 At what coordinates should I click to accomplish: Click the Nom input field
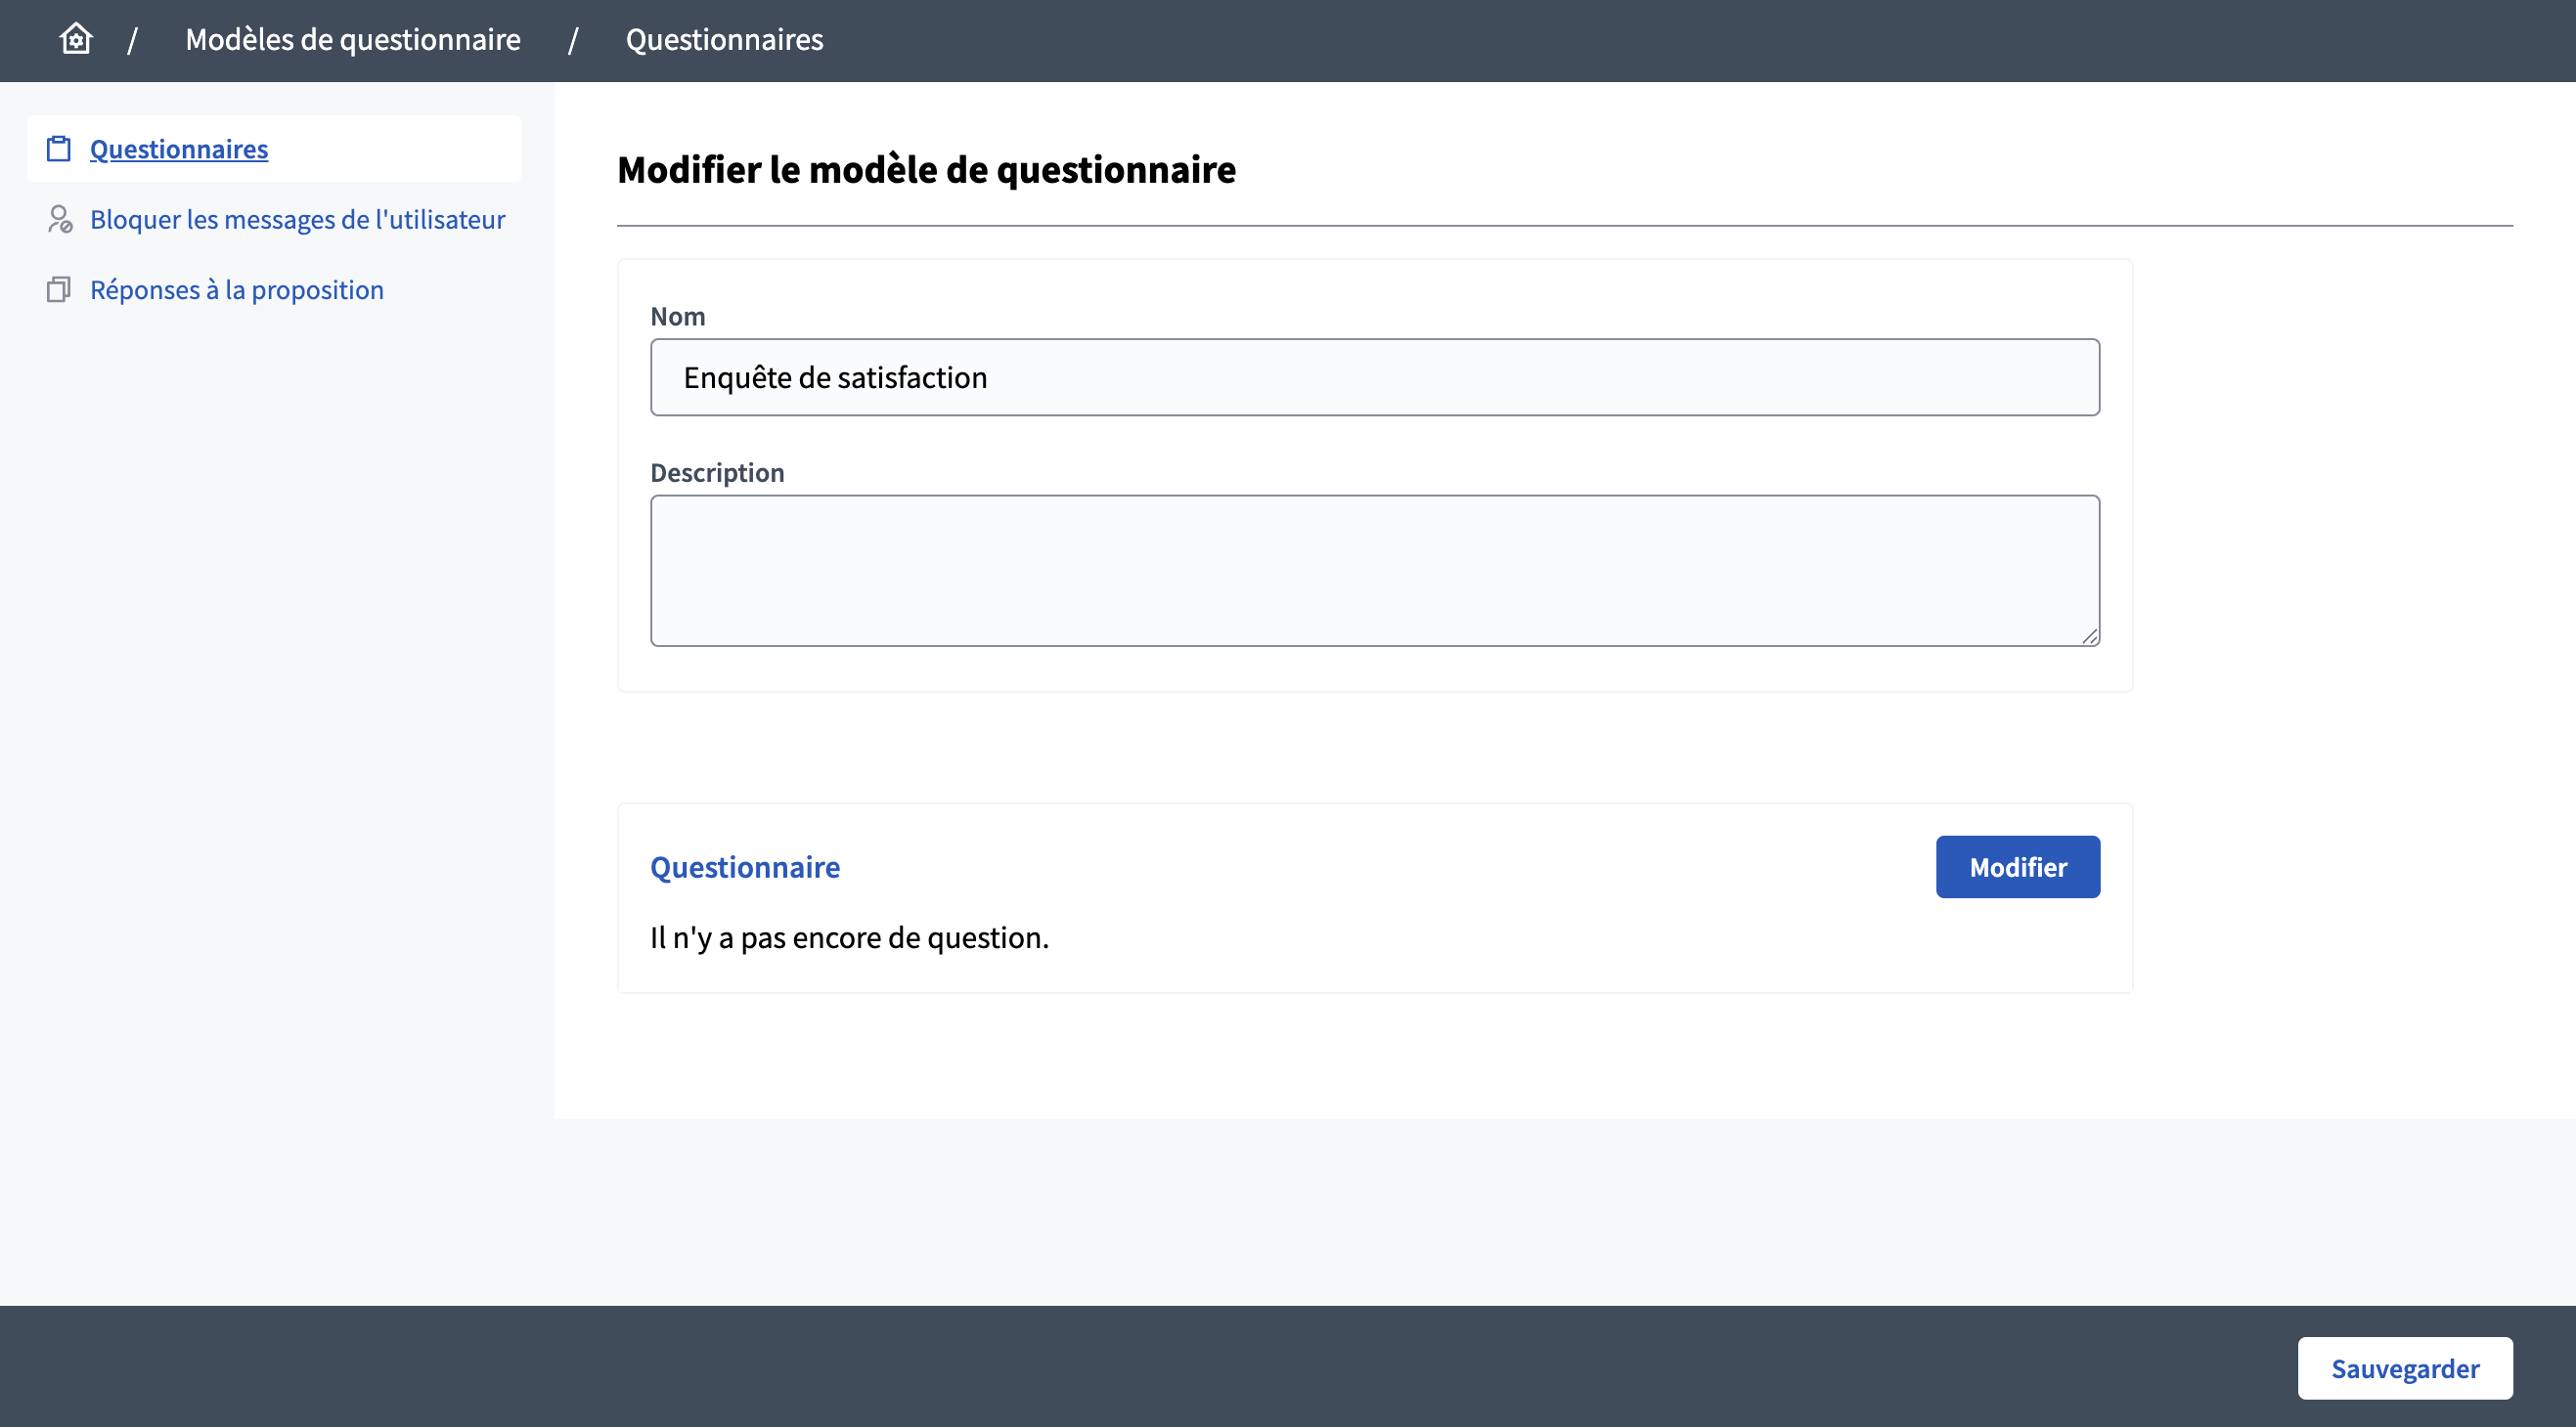coord(1374,376)
